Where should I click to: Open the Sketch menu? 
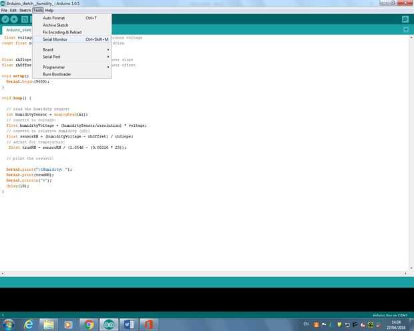click(x=25, y=10)
